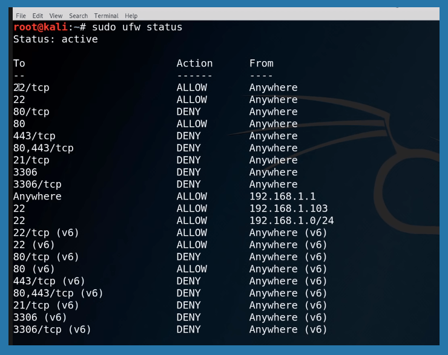
Task: Click the '443/tcp (v6)' rule
Action: click(x=49, y=281)
